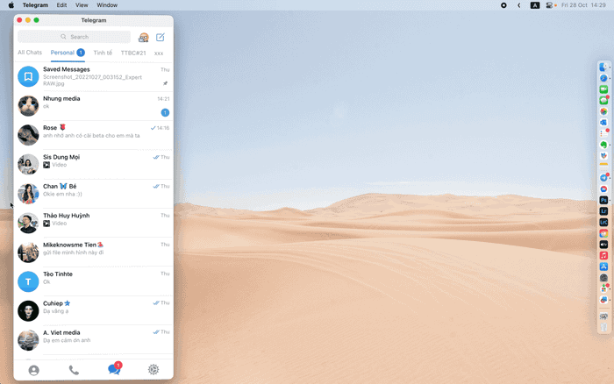Open Outlook from the Dock
Screen dimensions: 614x384
pyautogui.click(x=603, y=123)
